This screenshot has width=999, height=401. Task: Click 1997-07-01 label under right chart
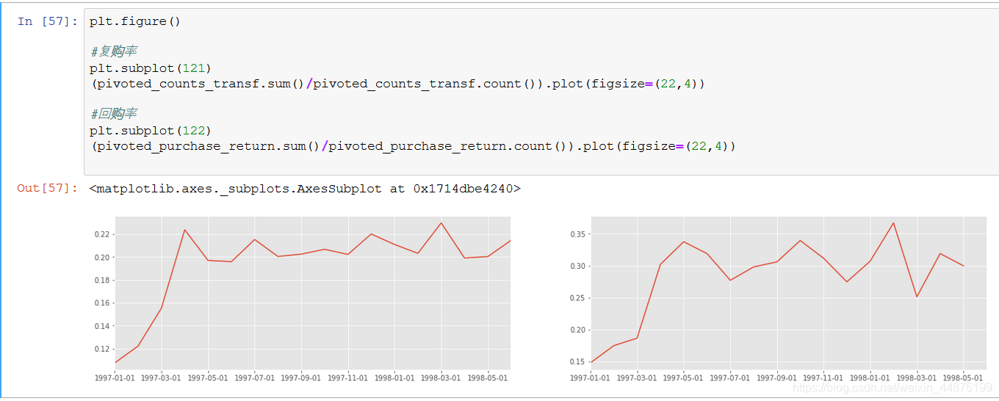pyautogui.click(x=730, y=378)
